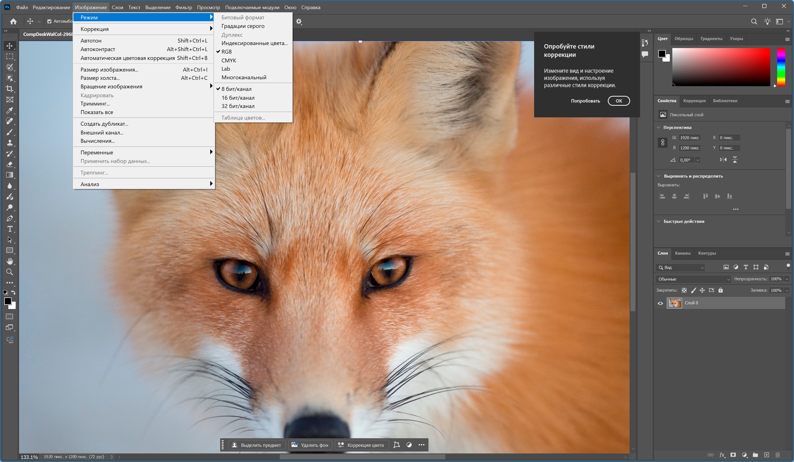The width and height of the screenshot is (794, 462).
Task: Open the Непрозрачность percentage dropdown
Action: [787, 279]
